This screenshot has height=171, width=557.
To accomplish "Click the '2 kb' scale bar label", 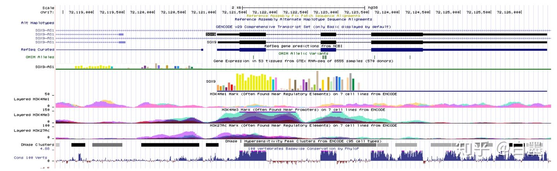I will pos(236,7).
